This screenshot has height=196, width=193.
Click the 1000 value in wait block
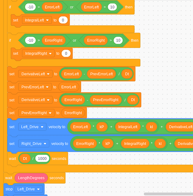pyautogui.click(x=42, y=158)
